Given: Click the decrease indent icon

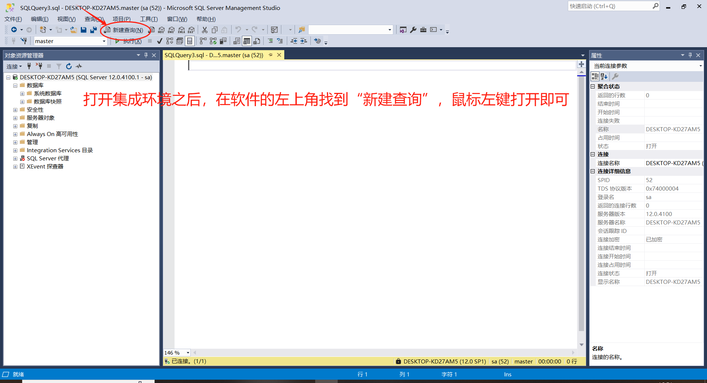Looking at the screenshot, I should [294, 41].
